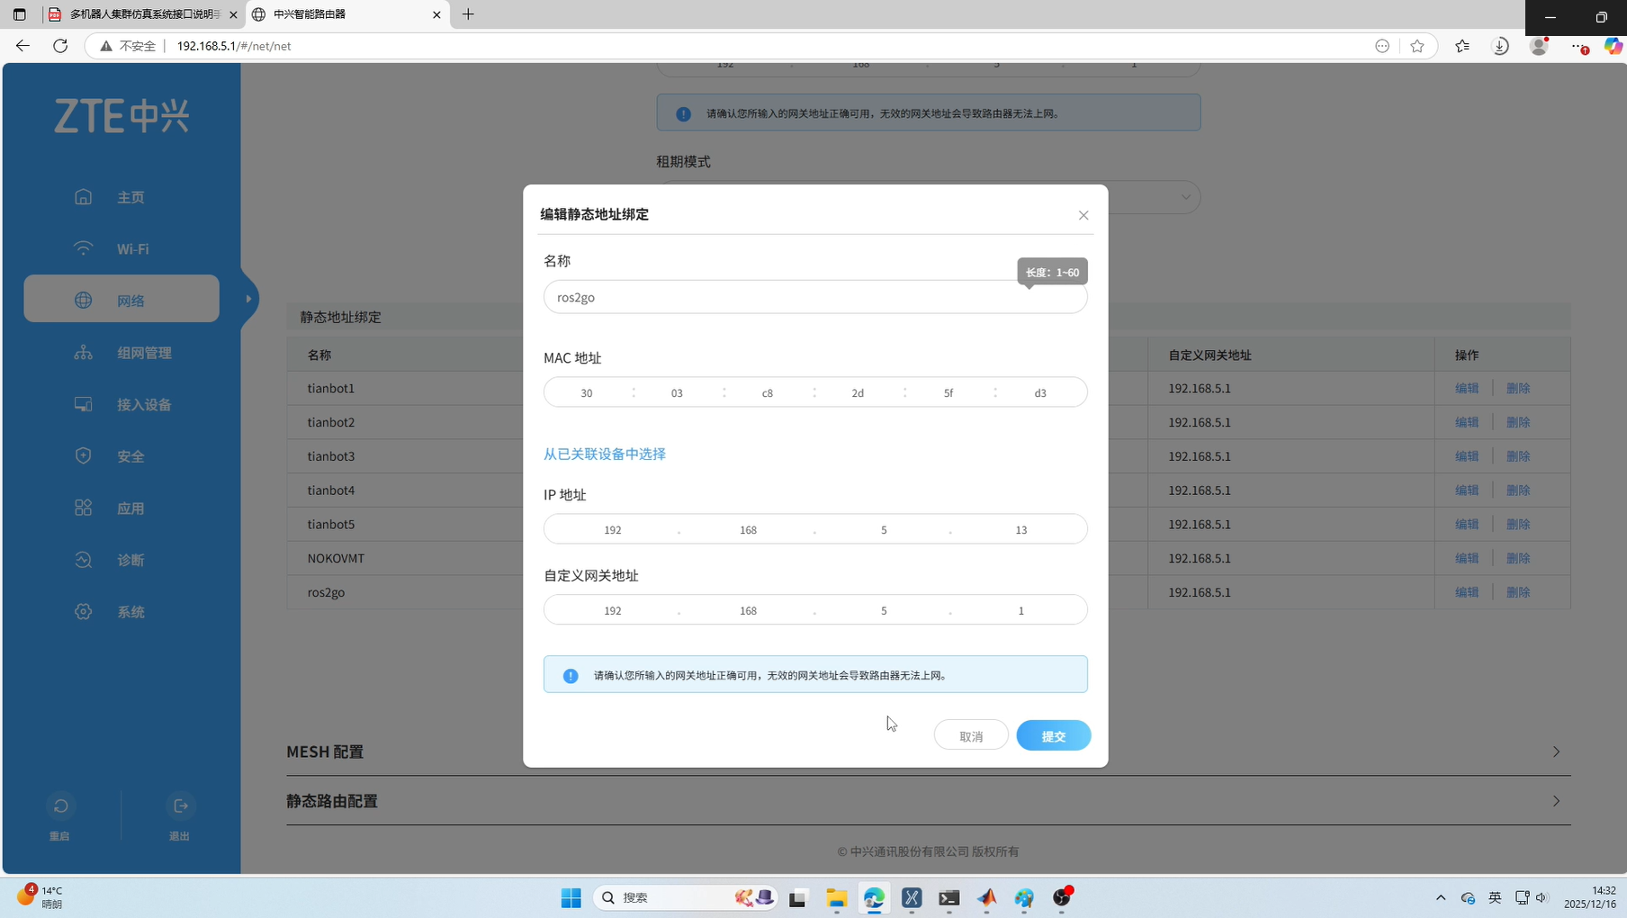This screenshot has width=1627, height=918.
Task: Click the system gear icon
Action: click(x=84, y=612)
